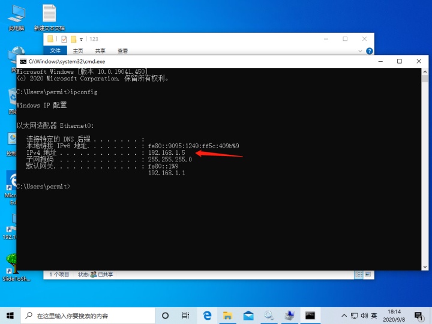432x324 pixels.
Task: Open the notification center icon
Action: (419, 316)
